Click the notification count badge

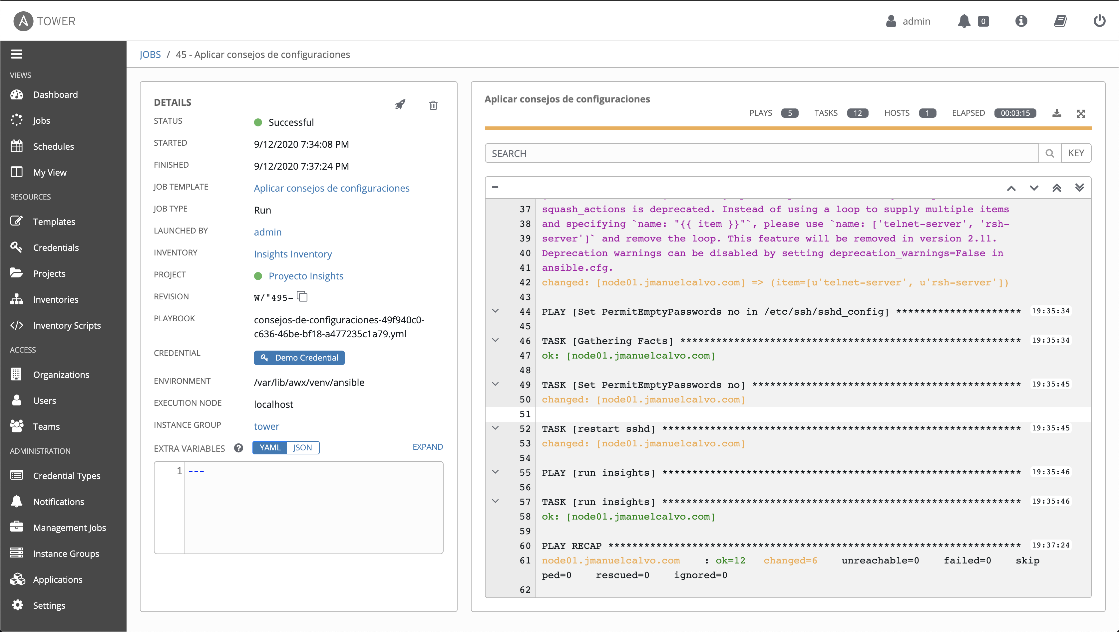pyautogui.click(x=983, y=21)
